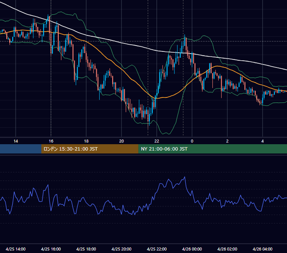Click the 4/26 04:00 date label
This screenshot has height=253, width=287.
point(263,249)
